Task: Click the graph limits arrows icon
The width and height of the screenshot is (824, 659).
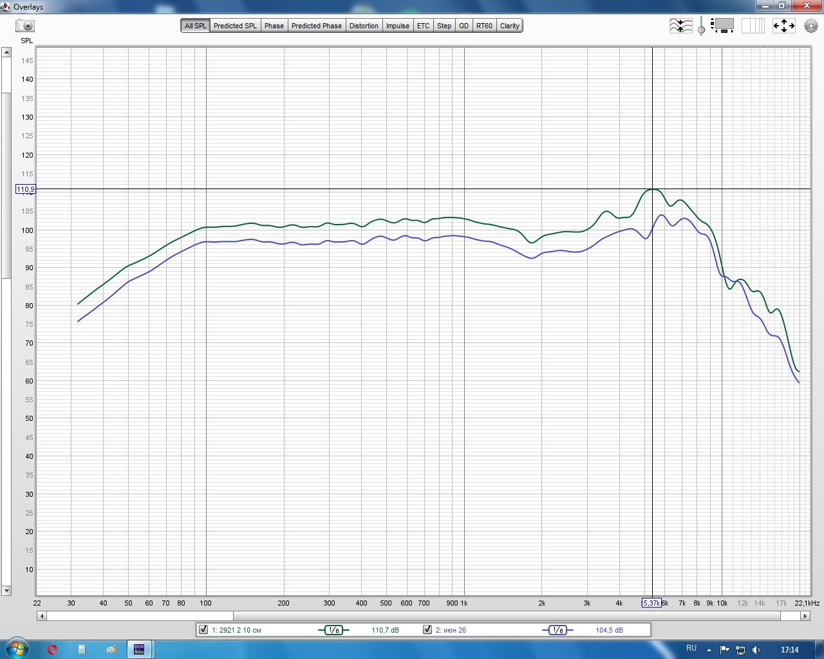Action: [x=783, y=26]
